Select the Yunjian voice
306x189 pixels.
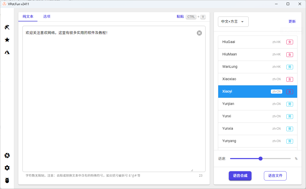point(258,104)
